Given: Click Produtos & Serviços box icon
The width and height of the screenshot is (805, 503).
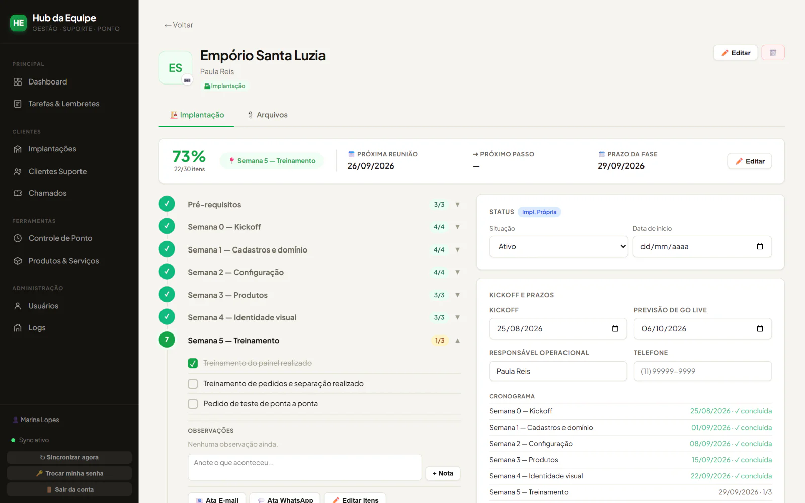Looking at the screenshot, I should tap(18, 261).
